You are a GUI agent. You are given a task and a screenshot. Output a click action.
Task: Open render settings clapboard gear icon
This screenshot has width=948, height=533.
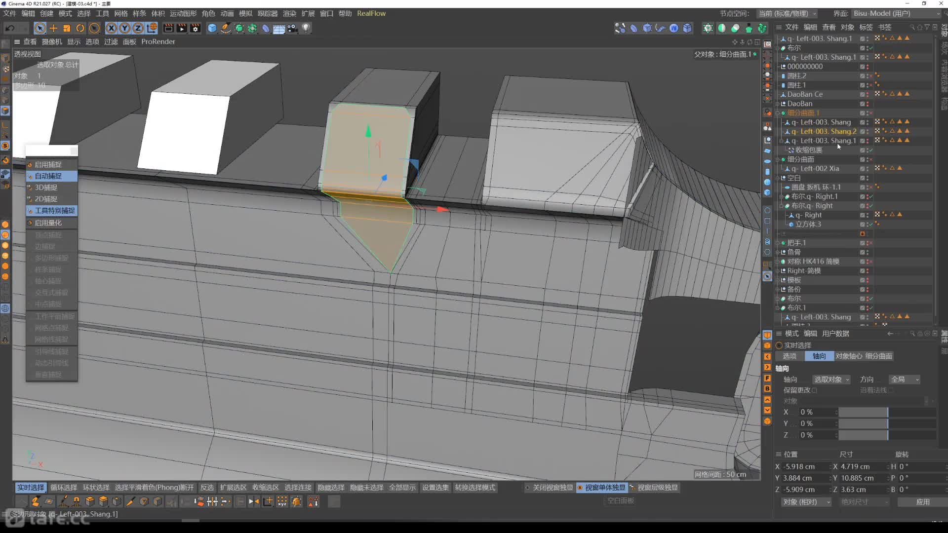pos(196,28)
